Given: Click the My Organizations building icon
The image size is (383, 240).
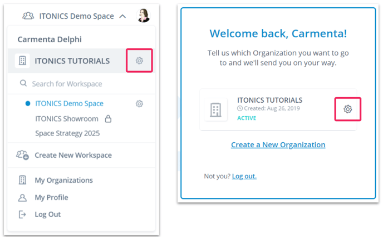Looking at the screenshot, I should (22, 180).
